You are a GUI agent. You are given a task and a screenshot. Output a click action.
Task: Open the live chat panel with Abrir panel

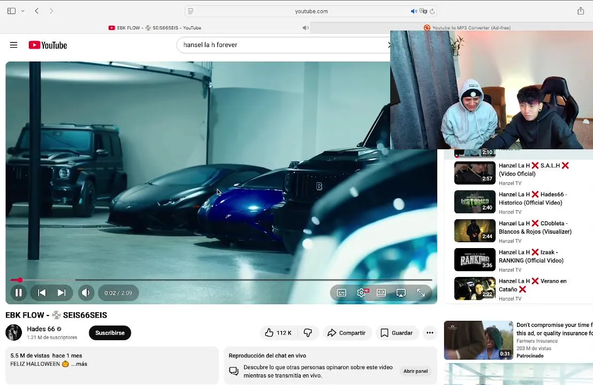pos(415,371)
